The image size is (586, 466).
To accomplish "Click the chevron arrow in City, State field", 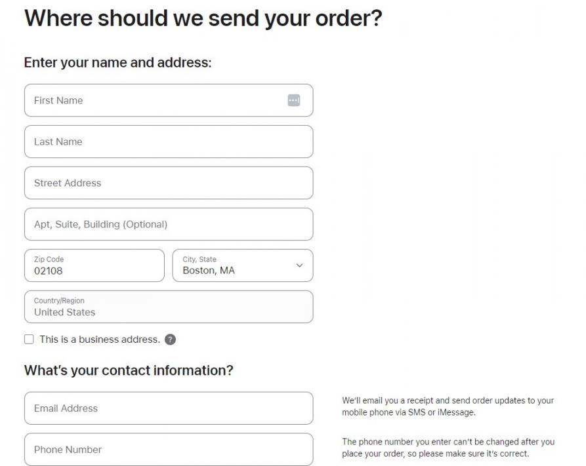I will click(x=299, y=265).
